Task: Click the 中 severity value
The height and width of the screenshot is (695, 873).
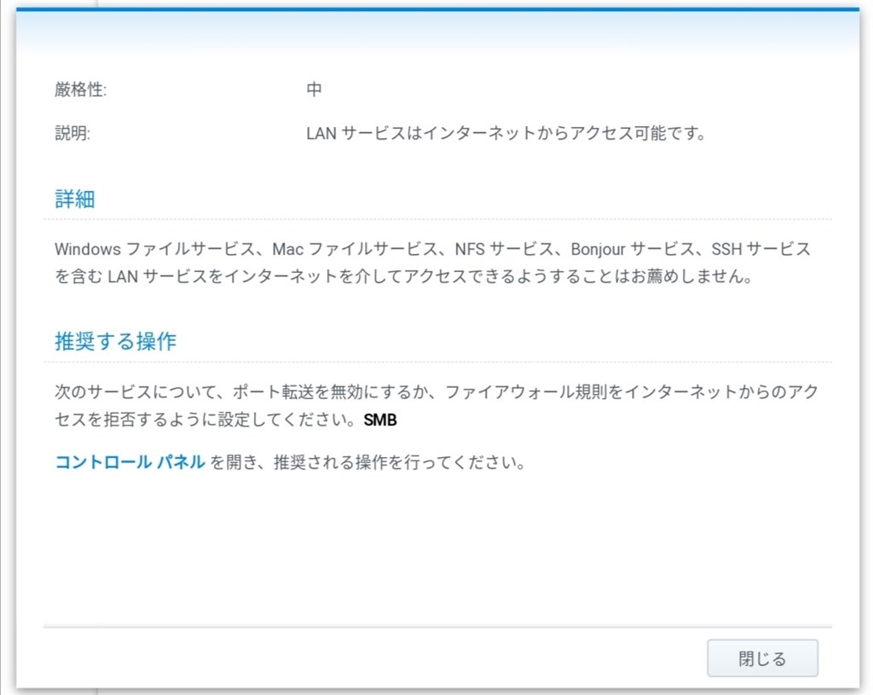Action: tap(313, 88)
